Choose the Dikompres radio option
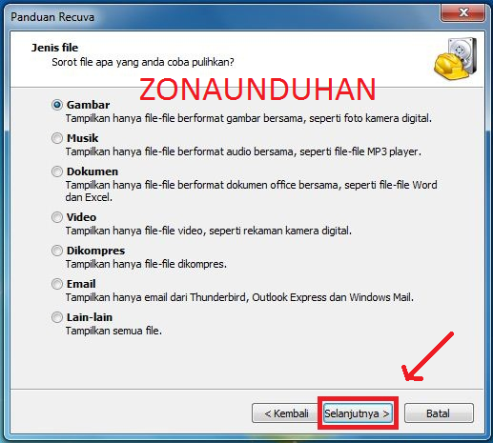Image resolution: width=493 pixels, height=443 pixels. (x=57, y=251)
